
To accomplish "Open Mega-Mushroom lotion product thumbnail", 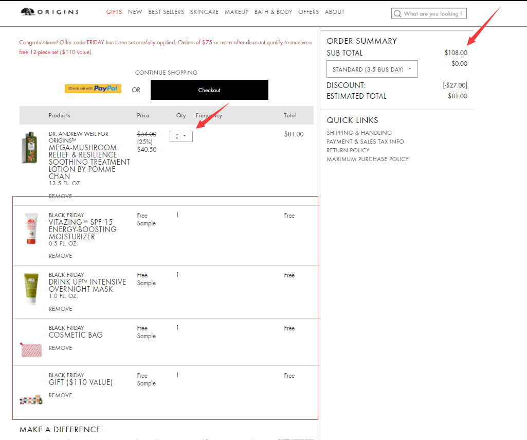I will coord(30,147).
